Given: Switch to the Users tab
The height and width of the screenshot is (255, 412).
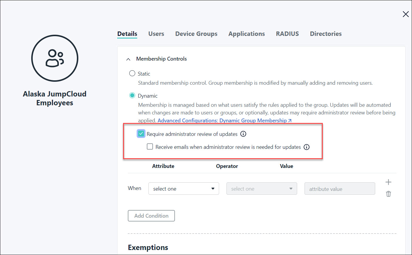Looking at the screenshot, I should point(156,34).
